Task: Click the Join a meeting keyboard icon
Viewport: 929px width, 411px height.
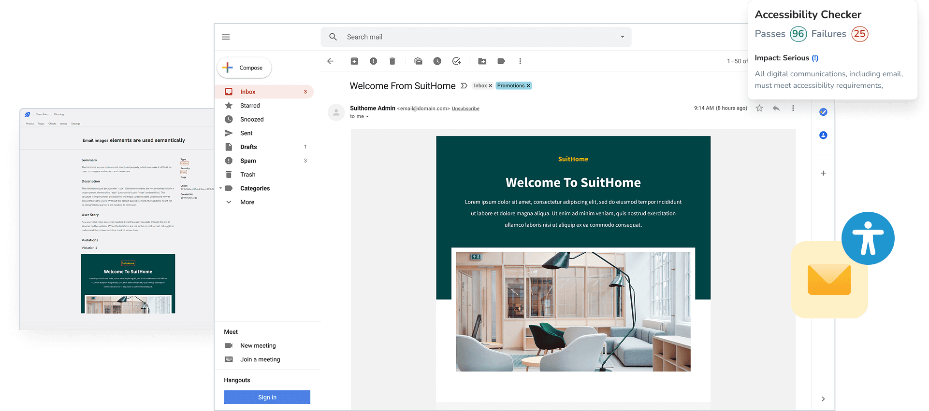Action: coord(229,359)
